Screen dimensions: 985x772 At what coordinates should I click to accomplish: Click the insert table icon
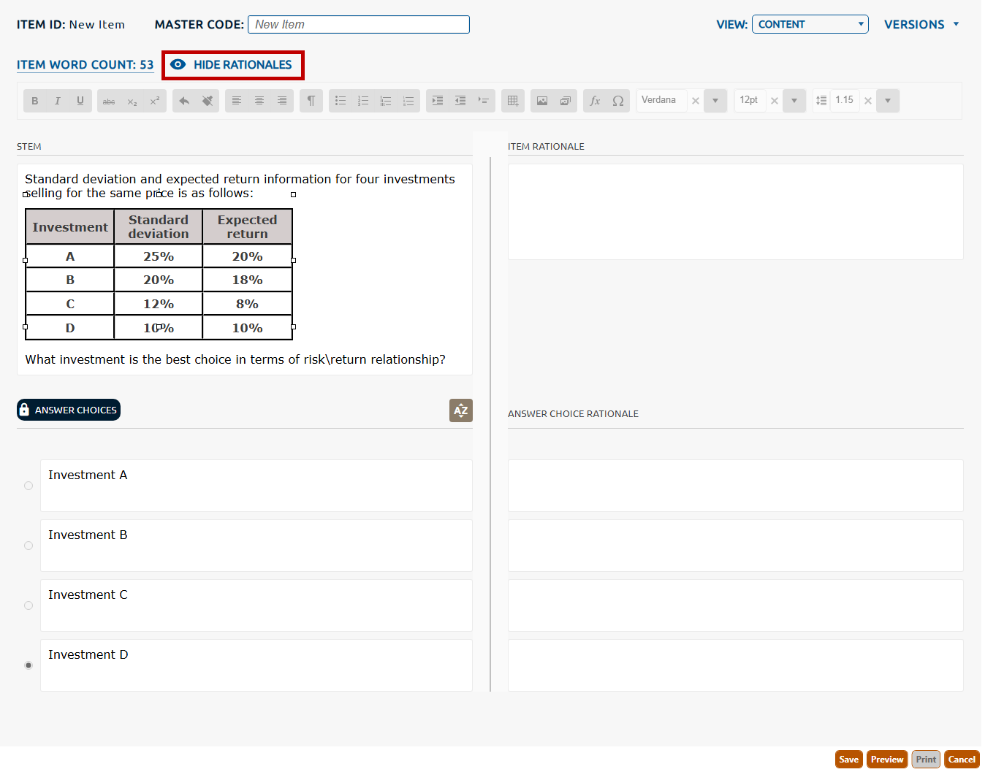tap(513, 101)
